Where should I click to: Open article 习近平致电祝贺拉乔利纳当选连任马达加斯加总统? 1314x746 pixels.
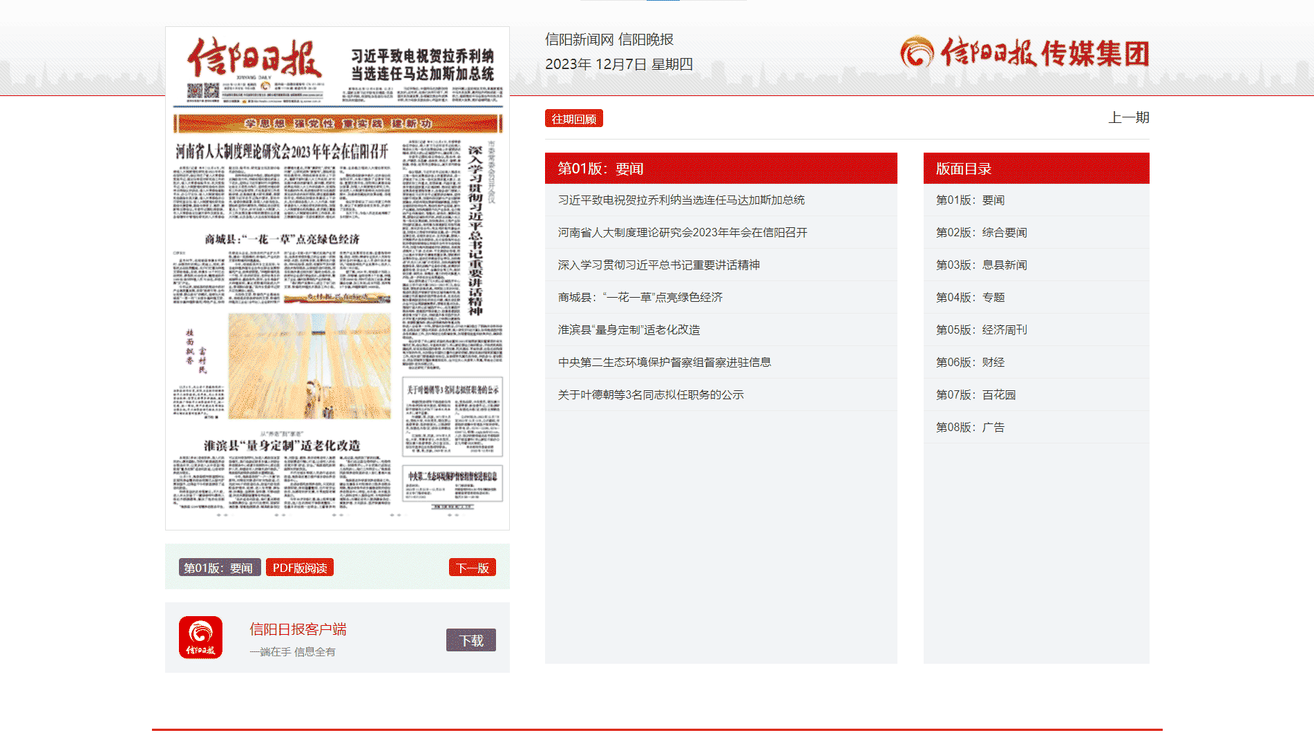coord(681,200)
